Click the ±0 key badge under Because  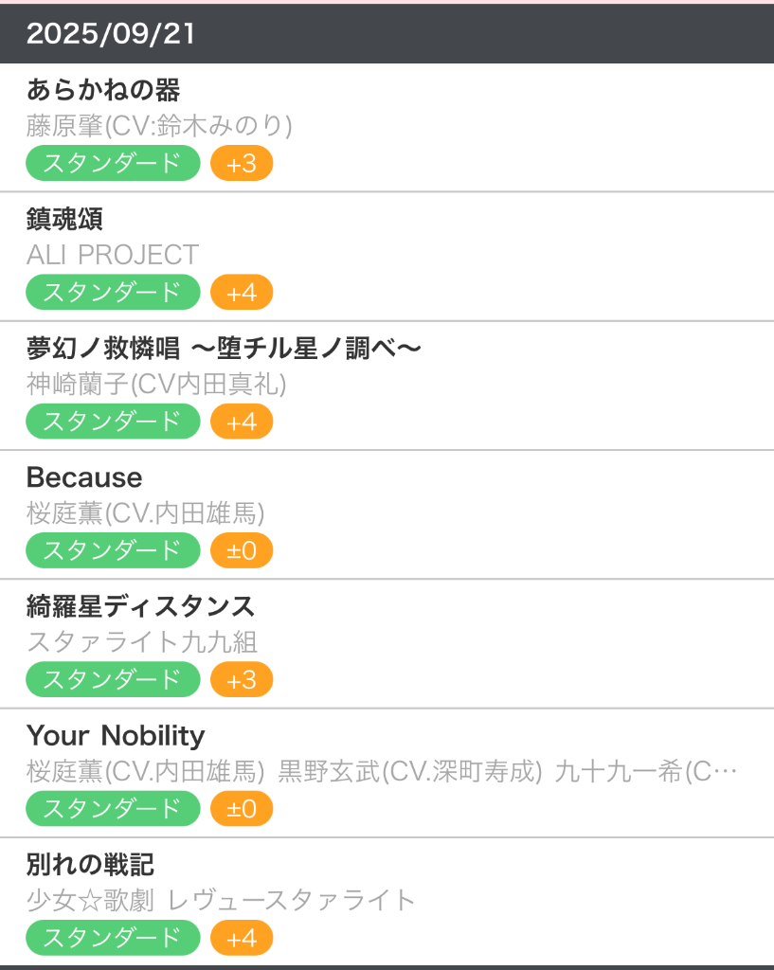click(x=242, y=550)
